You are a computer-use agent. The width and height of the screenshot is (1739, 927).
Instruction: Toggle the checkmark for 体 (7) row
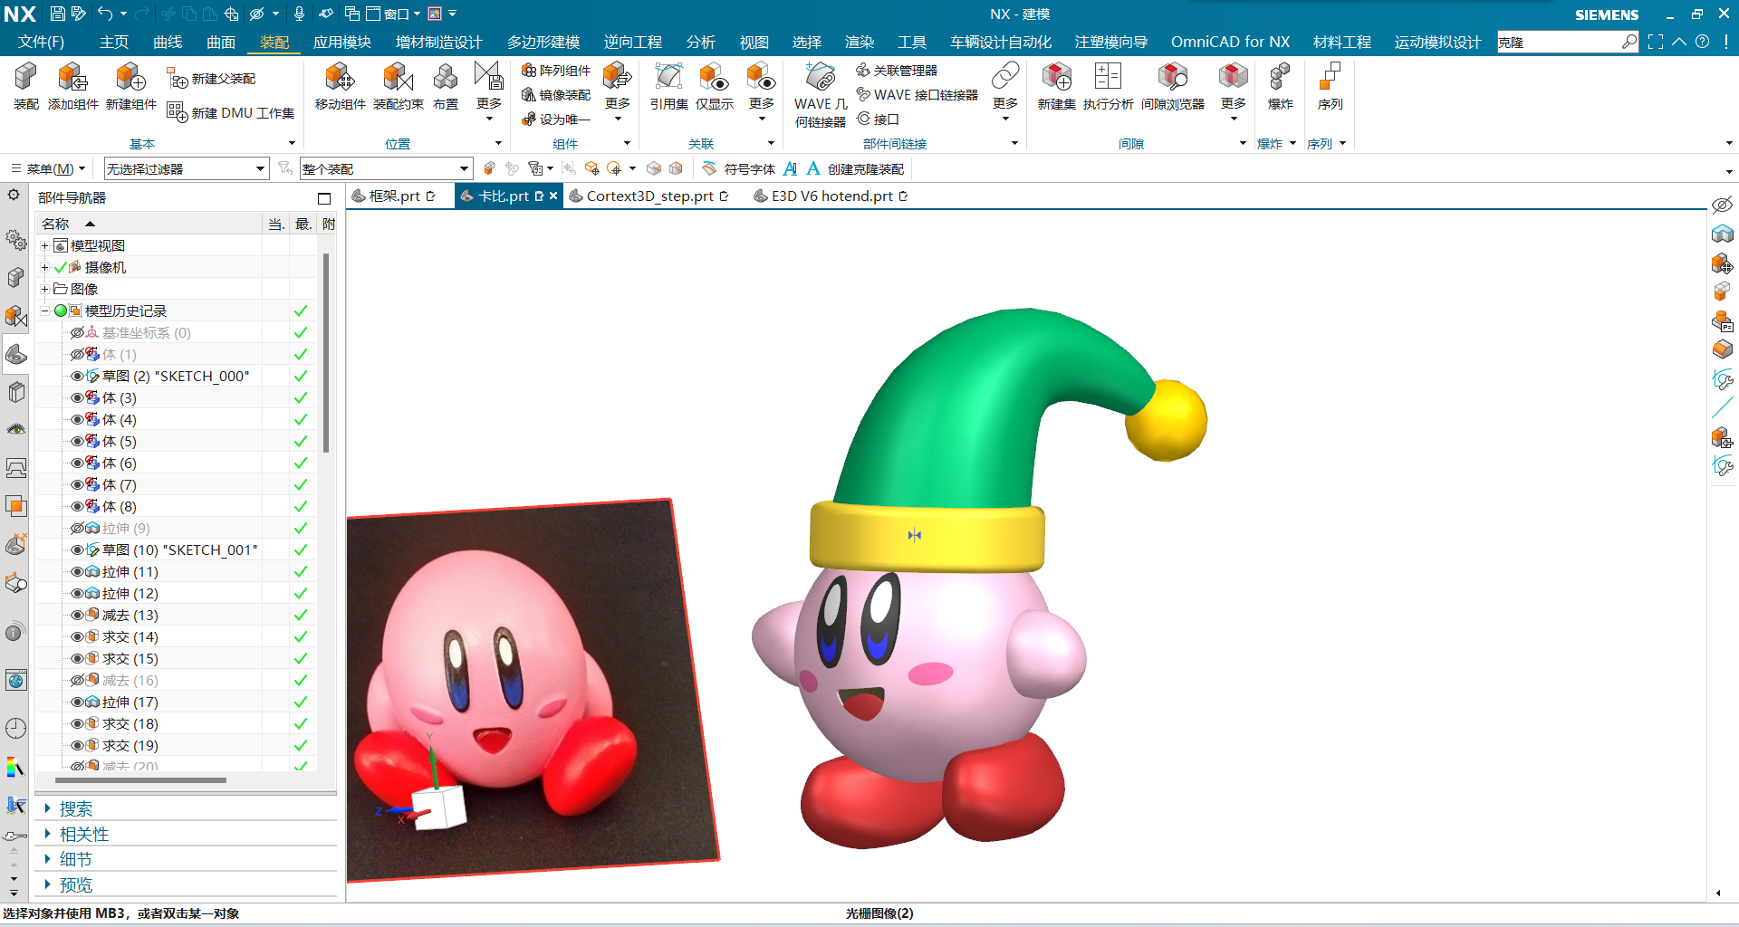(301, 485)
